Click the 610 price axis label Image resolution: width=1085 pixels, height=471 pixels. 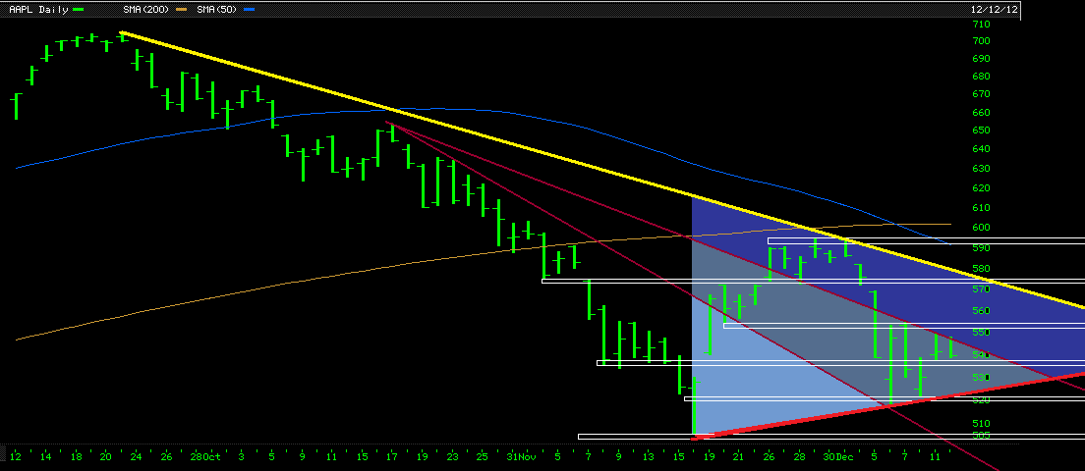coord(981,208)
